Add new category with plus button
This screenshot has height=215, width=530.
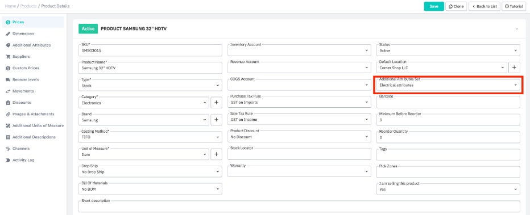[216, 103]
